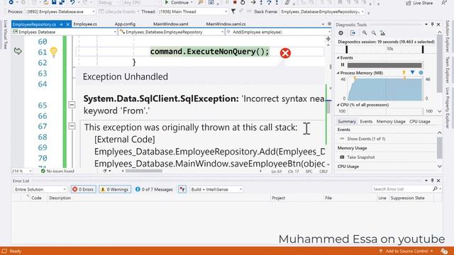Open the Process dropdown
Screen dimensions: 454x255
pyautogui.click(x=60, y=12)
